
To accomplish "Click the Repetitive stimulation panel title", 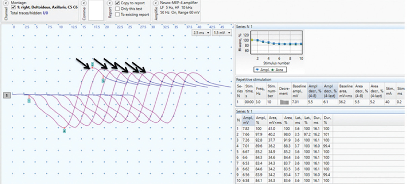I will click(253, 80).
